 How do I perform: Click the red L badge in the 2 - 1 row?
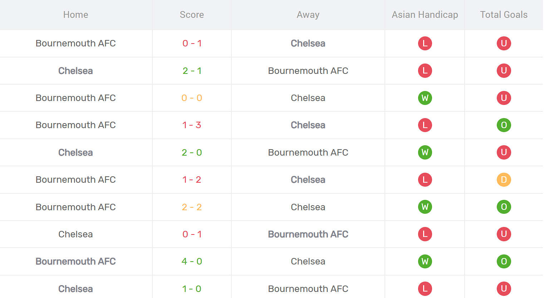click(425, 71)
